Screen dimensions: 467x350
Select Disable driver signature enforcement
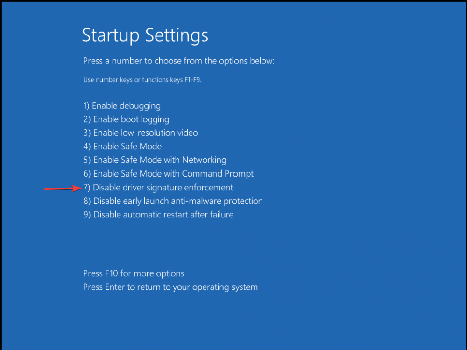click(158, 188)
